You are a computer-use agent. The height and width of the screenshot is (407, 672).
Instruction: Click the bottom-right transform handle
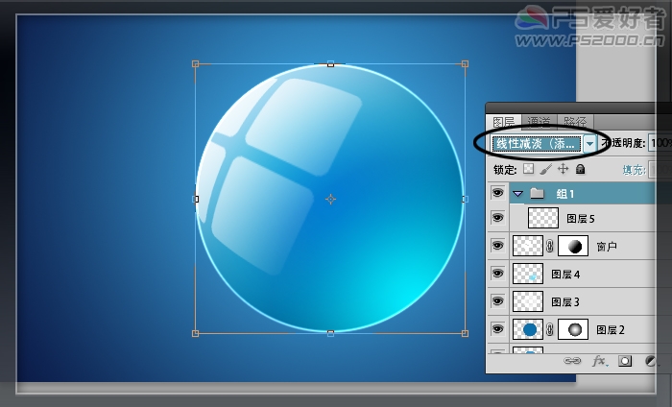coord(465,333)
